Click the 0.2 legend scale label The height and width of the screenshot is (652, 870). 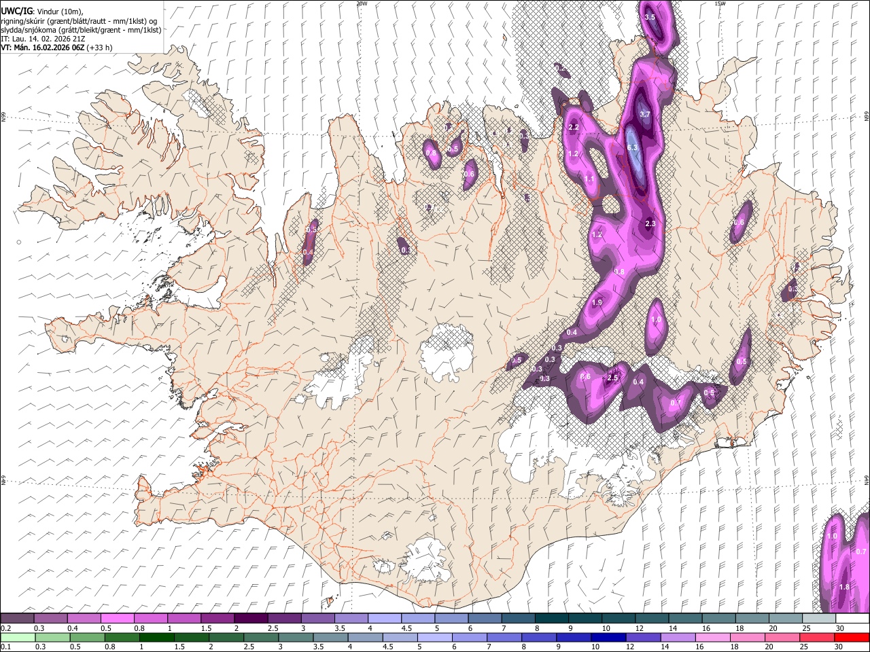click(x=5, y=628)
